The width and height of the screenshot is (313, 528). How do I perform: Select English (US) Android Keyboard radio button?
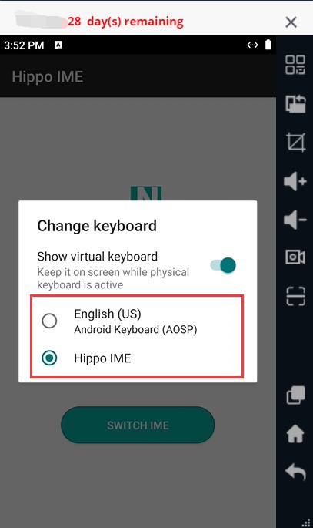[49, 321]
